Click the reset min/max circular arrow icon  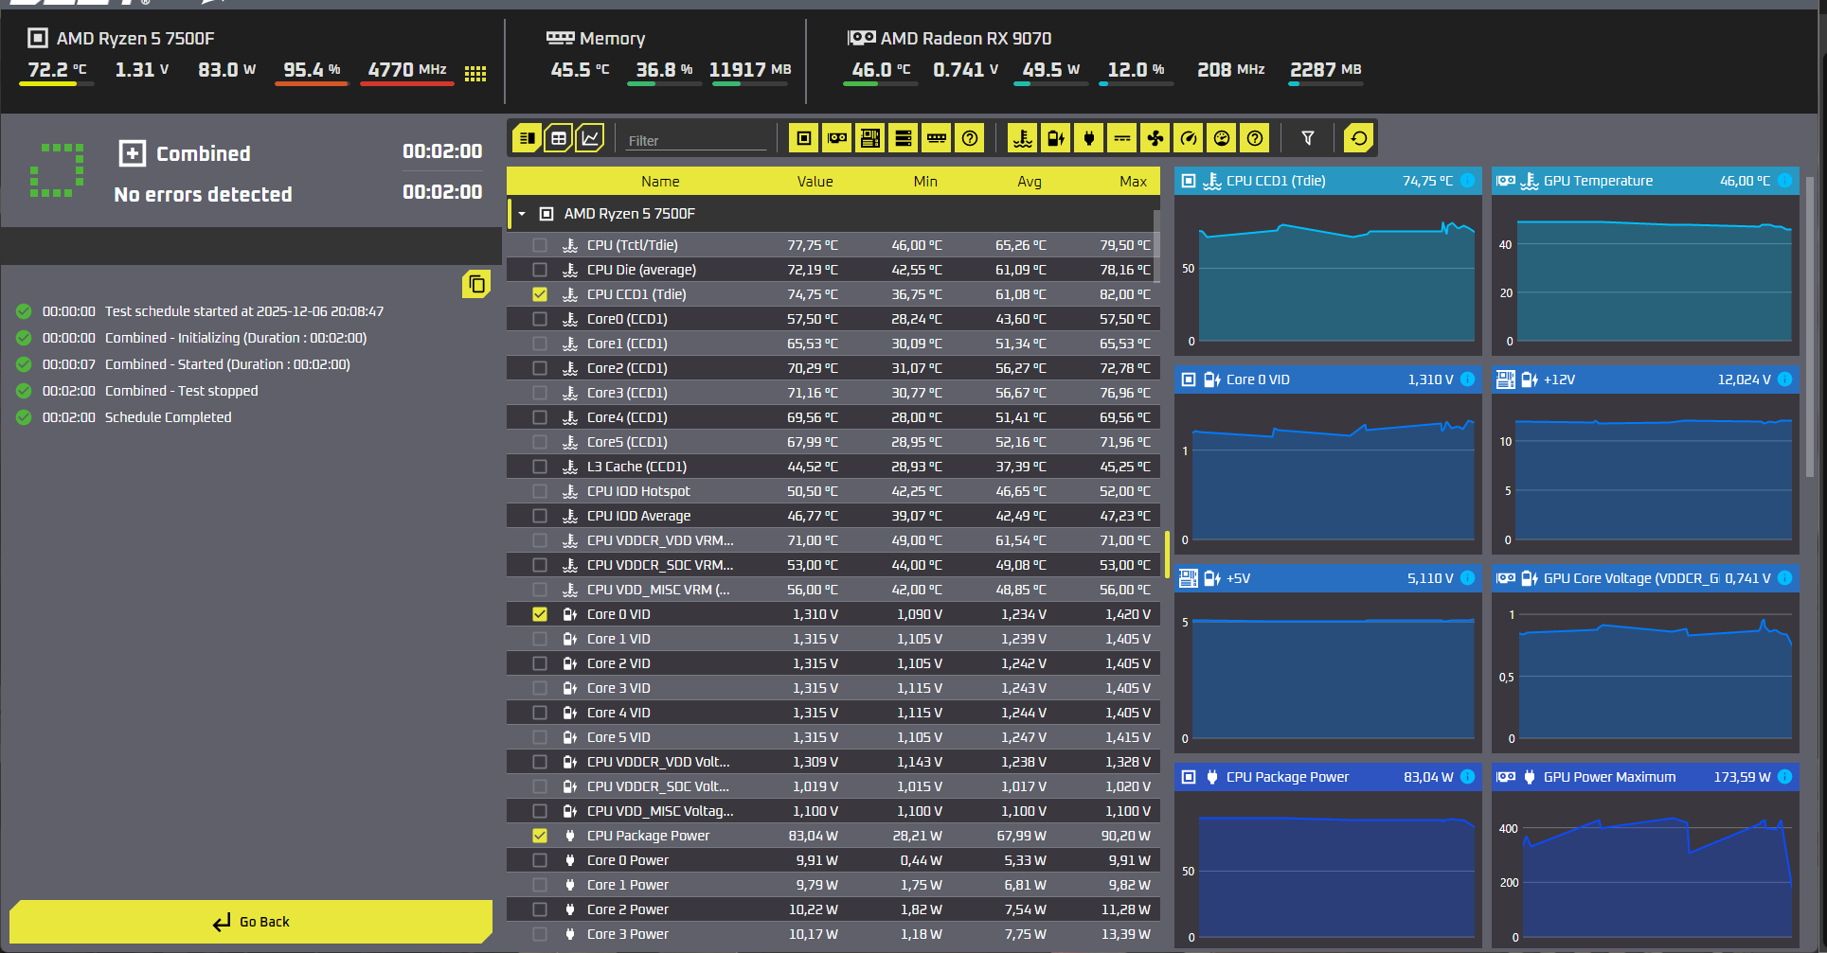tap(1359, 138)
